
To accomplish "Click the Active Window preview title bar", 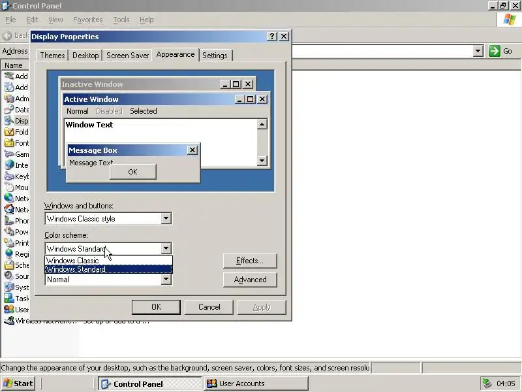I will click(x=166, y=99).
